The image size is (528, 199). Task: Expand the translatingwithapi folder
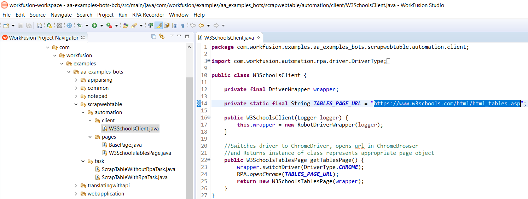76,186
